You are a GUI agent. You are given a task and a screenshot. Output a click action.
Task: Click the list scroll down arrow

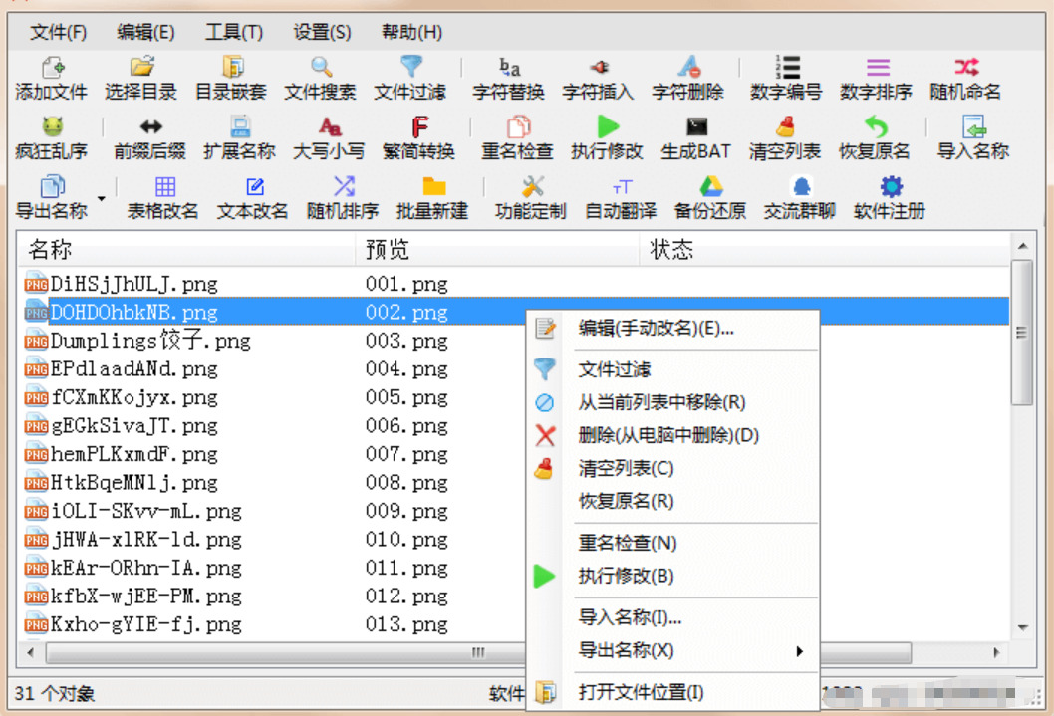tap(1022, 627)
